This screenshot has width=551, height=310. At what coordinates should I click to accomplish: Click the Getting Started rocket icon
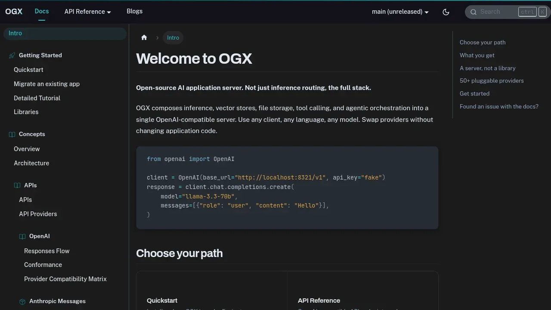point(12,56)
